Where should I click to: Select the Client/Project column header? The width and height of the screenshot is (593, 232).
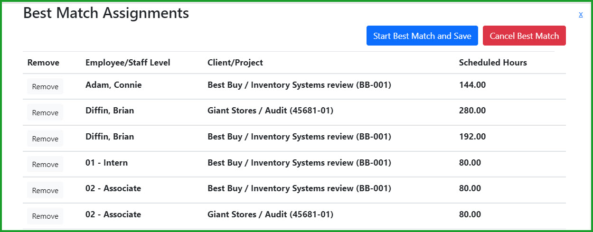[x=235, y=63]
